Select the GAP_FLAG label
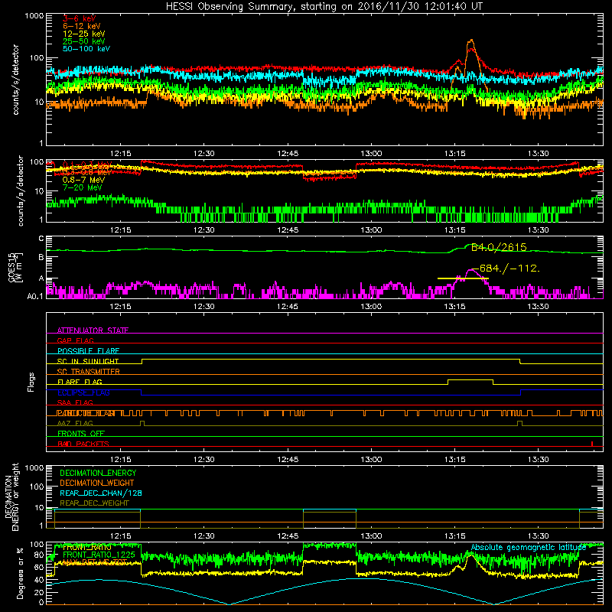Viewport: 612px width, 612px height. coord(75,340)
